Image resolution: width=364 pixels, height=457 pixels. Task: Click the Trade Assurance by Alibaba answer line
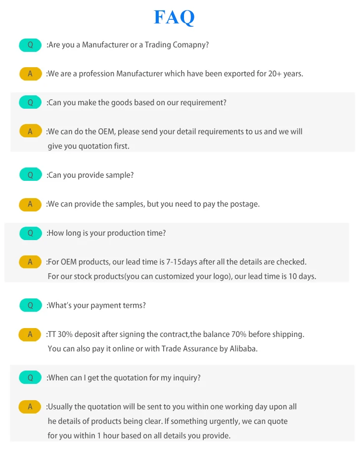pos(153,349)
